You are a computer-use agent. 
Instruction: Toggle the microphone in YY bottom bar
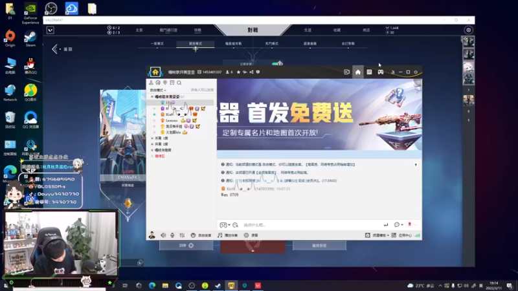pyautogui.click(x=172, y=235)
